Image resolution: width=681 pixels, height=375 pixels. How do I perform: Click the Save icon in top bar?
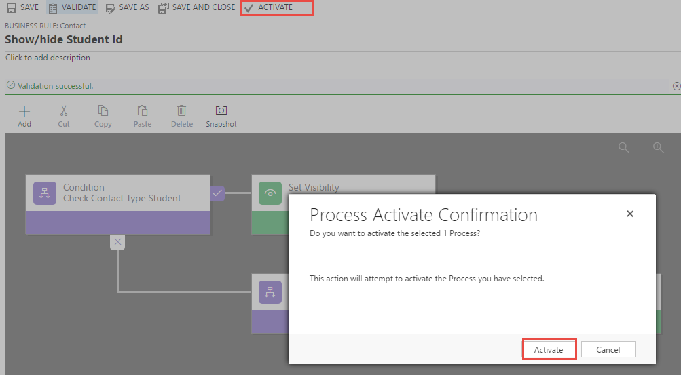[x=12, y=8]
